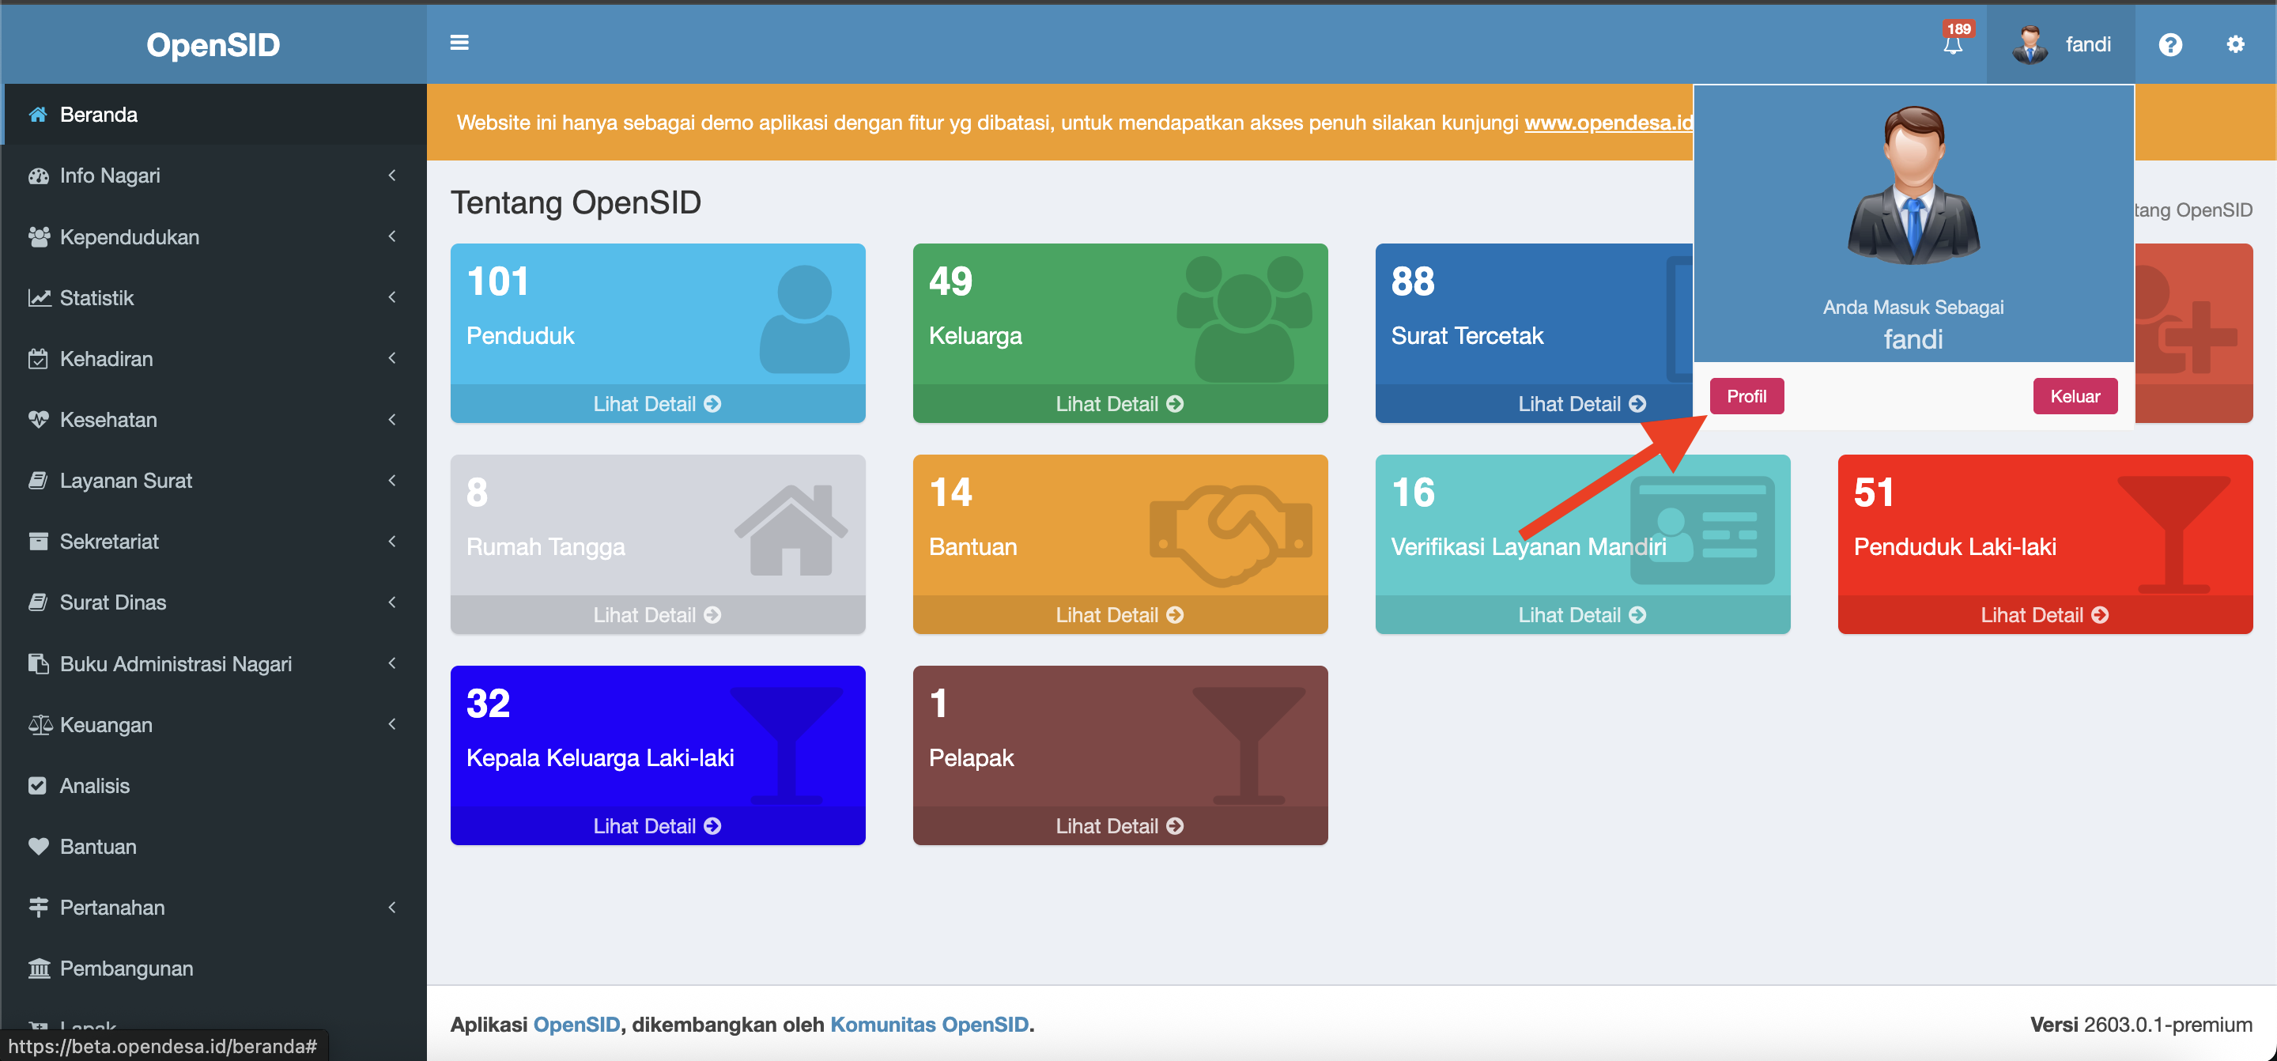This screenshot has height=1061, width=2277.
Task: Click the Bantuan card with handshake
Action: (x=1119, y=525)
